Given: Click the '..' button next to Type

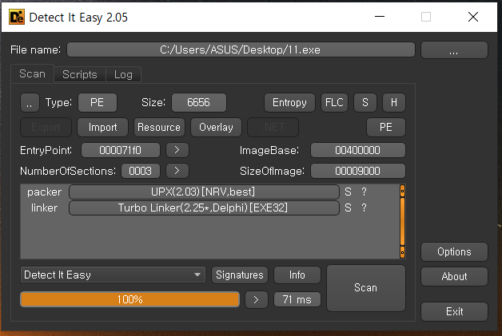Looking at the screenshot, I should click(30, 103).
